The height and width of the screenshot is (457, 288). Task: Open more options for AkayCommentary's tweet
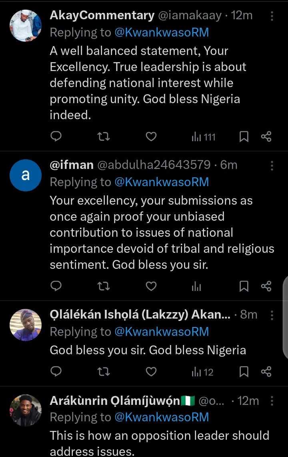tap(272, 16)
